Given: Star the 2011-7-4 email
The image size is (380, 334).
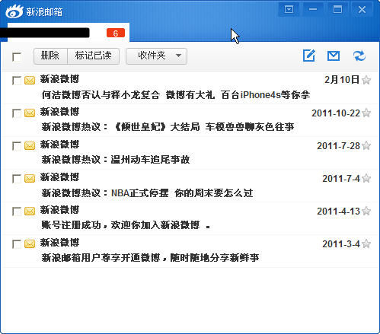Looking at the screenshot, I should (x=366, y=178).
